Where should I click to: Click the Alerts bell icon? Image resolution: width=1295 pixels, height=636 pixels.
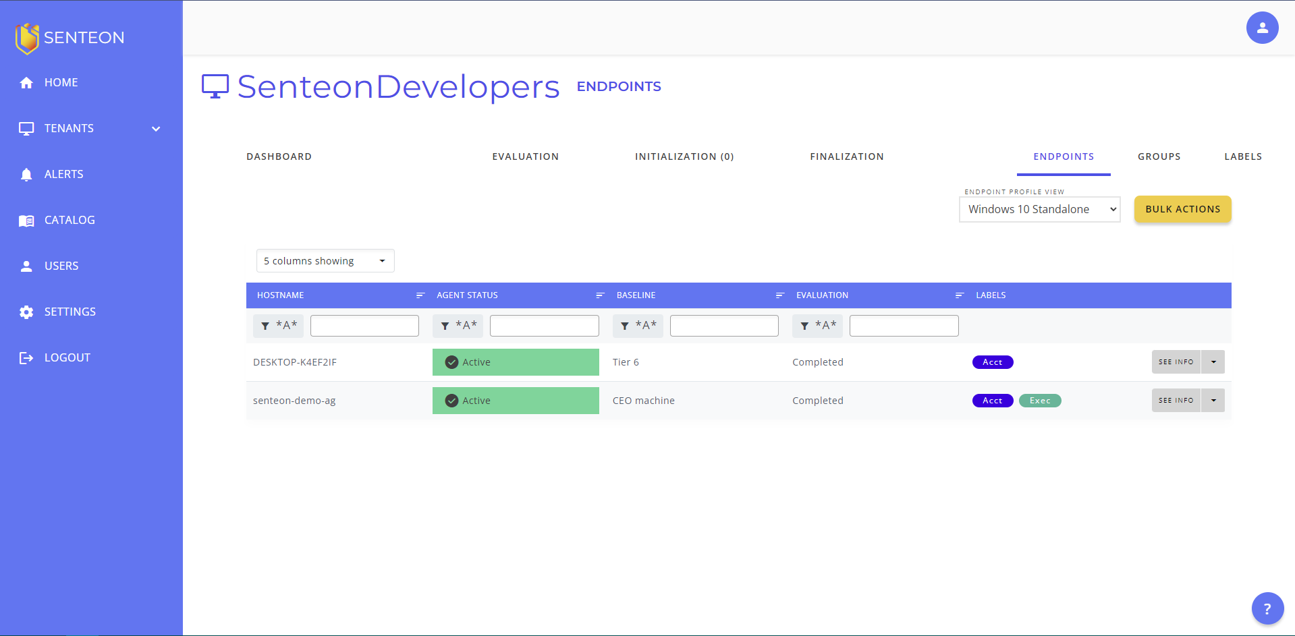pyautogui.click(x=26, y=174)
